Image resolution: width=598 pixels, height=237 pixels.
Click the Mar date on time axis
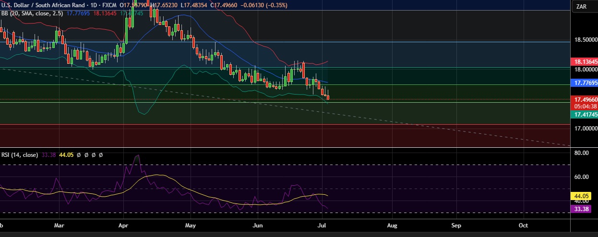59,225
